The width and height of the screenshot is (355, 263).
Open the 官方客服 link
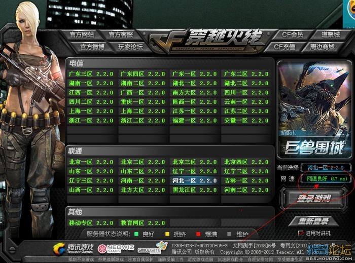coord(121,34)
